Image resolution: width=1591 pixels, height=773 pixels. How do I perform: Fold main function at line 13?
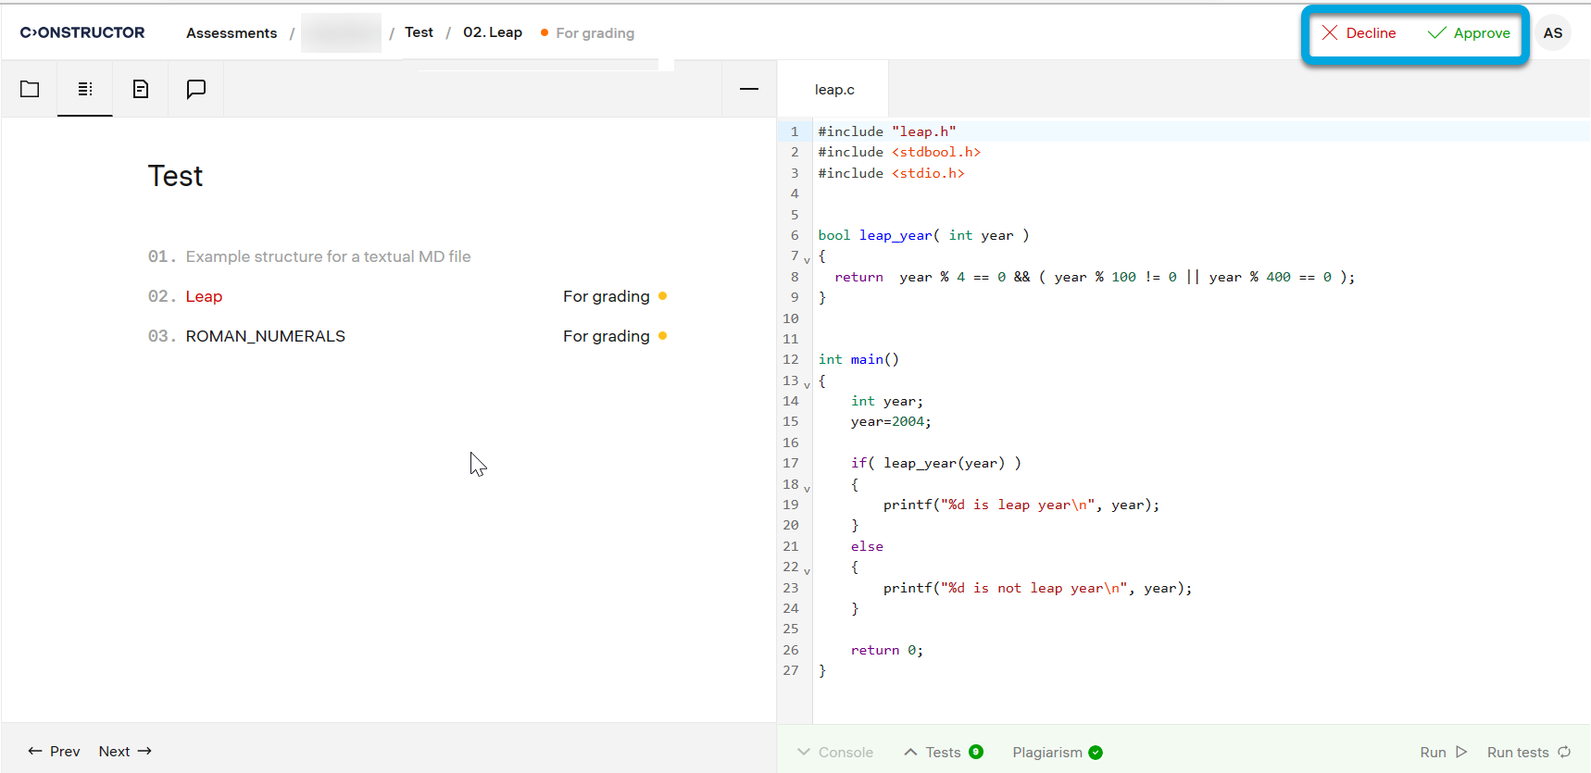coord(807,384)
